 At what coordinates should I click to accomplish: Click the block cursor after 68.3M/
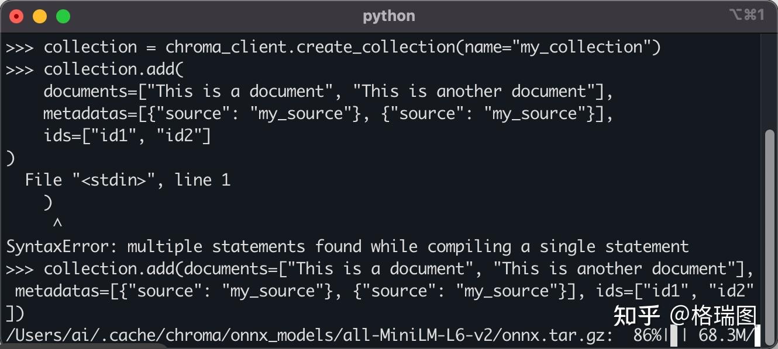click(757, 336)
